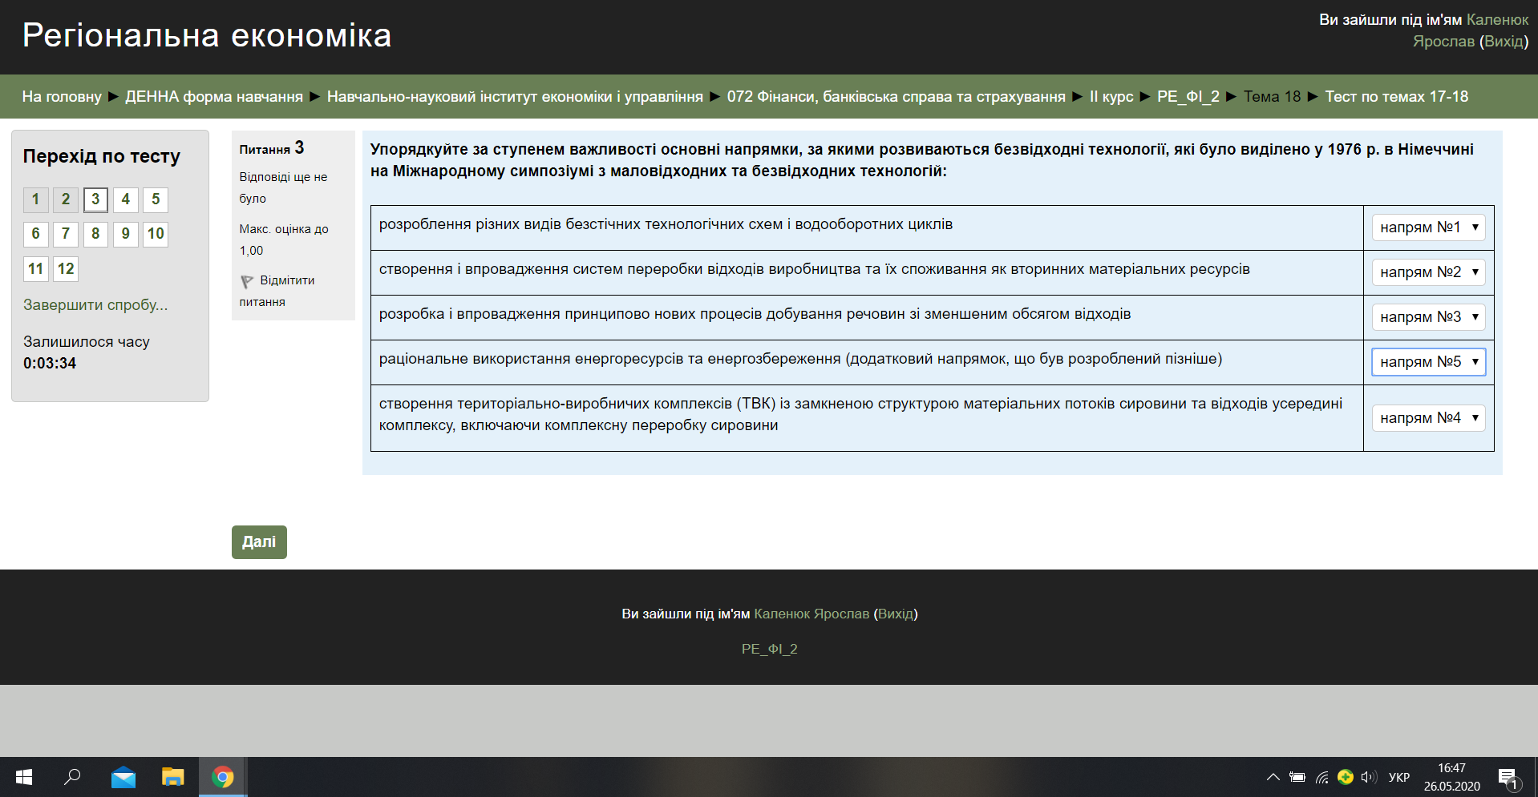Click 'Вихід' to log out
Image resolution: width=1538 pixels, height=797 pixels.
1504,40
